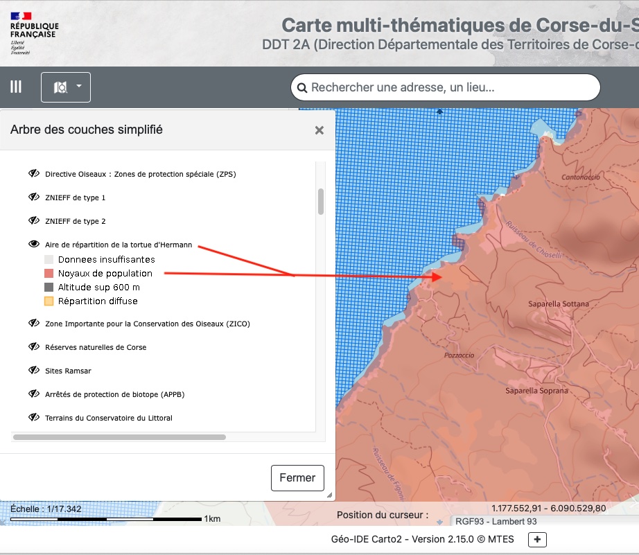Open the sidebar panel with three-bars icon

15,87
